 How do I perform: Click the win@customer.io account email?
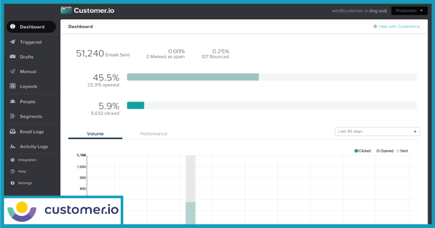coord(350,10)
